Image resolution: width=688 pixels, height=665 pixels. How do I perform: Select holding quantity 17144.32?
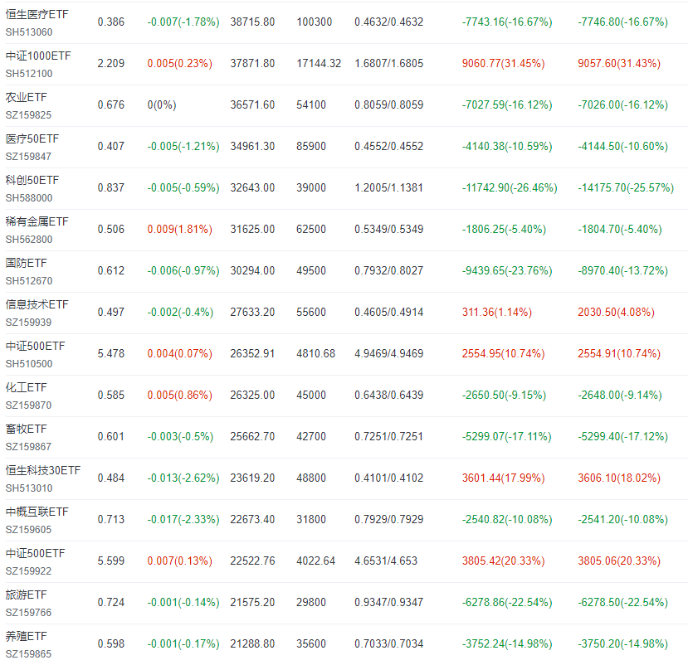pyautogui.click(x=319, y=63)
